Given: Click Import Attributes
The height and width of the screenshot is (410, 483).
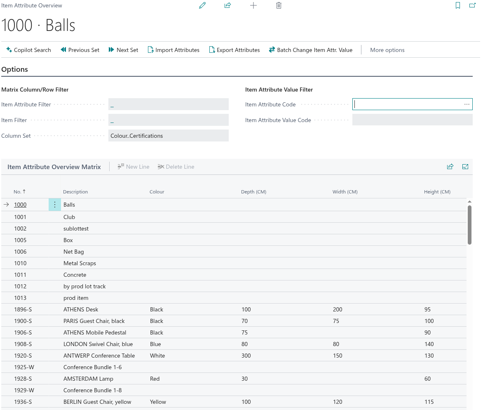Looking at the screenshot, I should coord(174,50).
